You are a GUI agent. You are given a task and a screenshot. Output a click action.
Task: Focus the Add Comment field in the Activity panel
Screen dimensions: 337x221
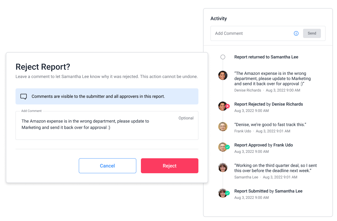click(250, 33)
